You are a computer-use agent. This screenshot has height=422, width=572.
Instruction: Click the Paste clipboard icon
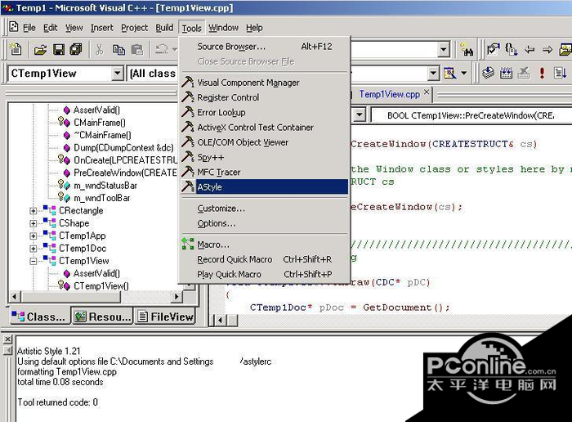pyautogui.click(x=137, y=49)
